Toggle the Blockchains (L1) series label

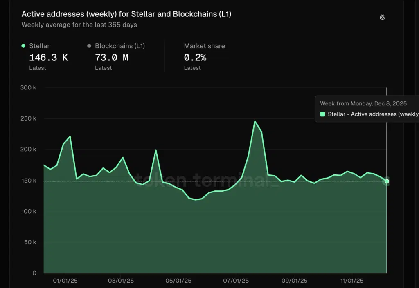(120, 46)
